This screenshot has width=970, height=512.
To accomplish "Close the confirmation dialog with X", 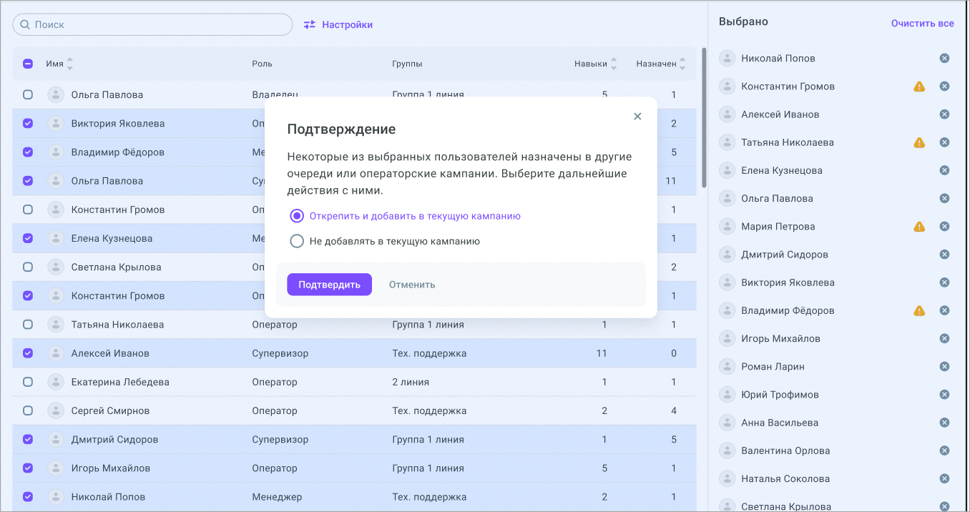I will point(637,117).
